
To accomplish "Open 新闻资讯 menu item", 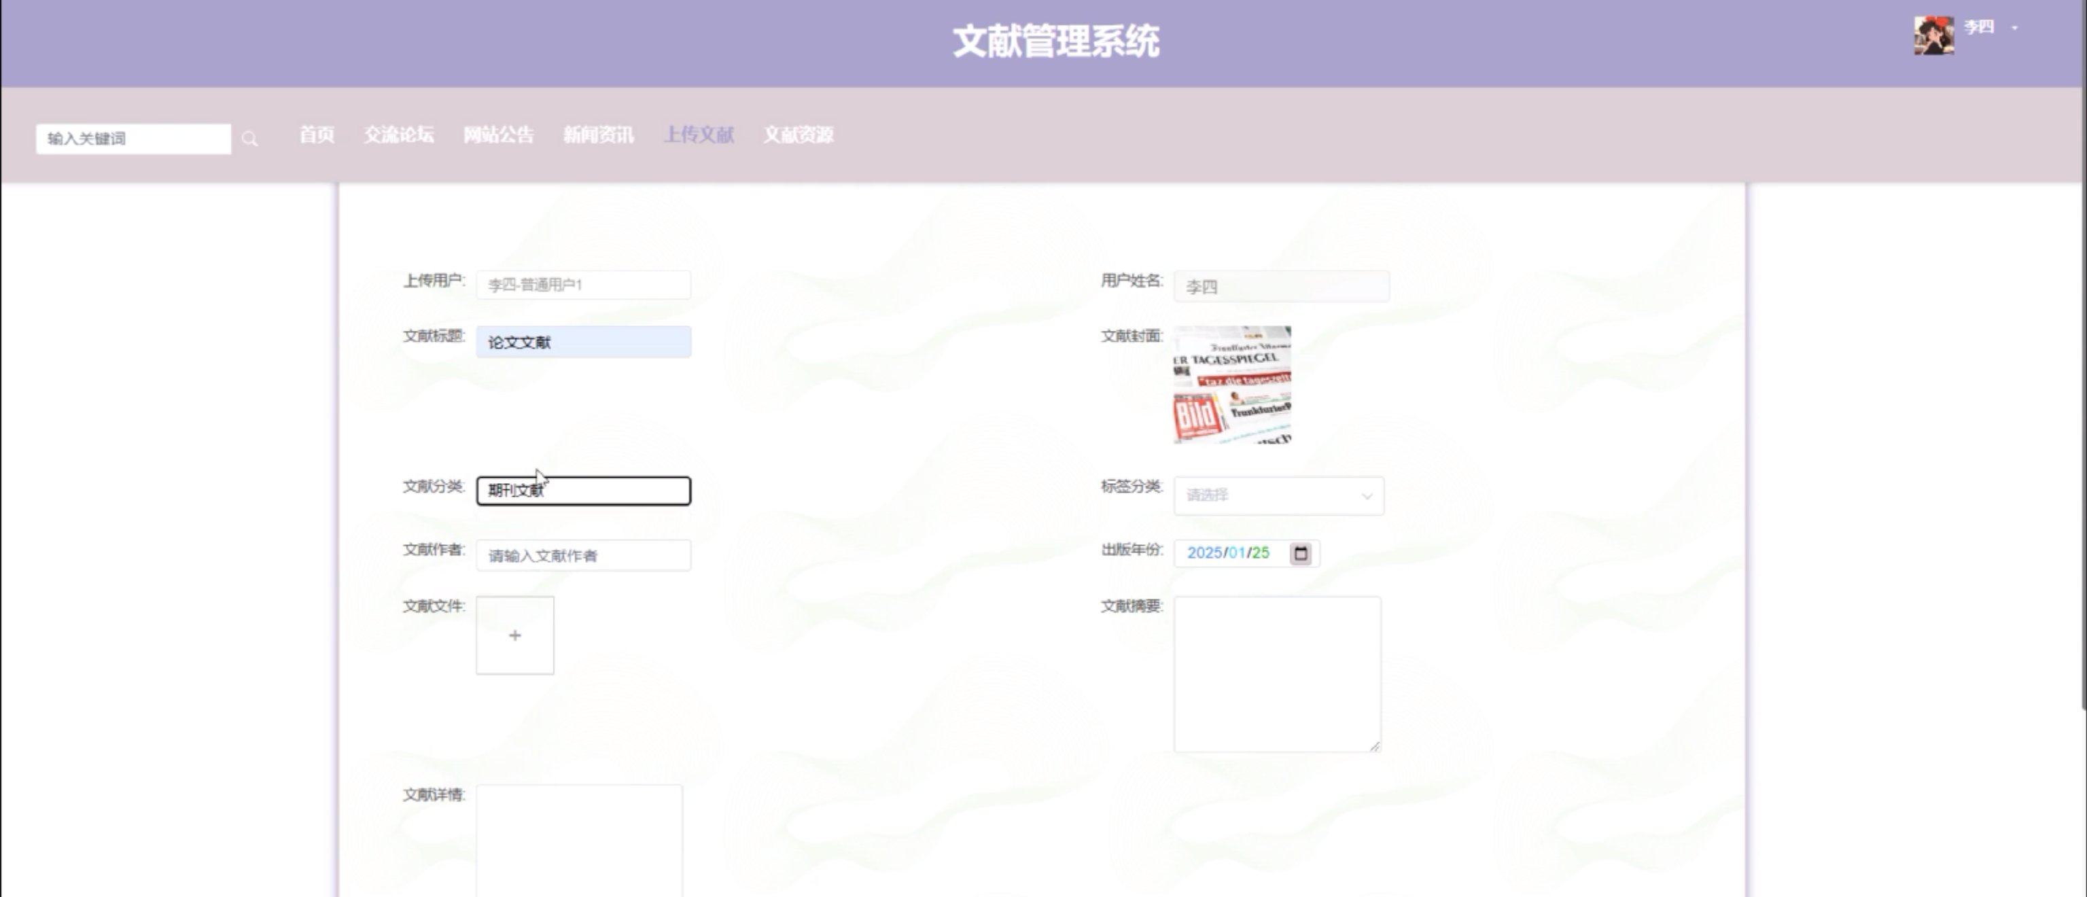I will tap(598, 135).
